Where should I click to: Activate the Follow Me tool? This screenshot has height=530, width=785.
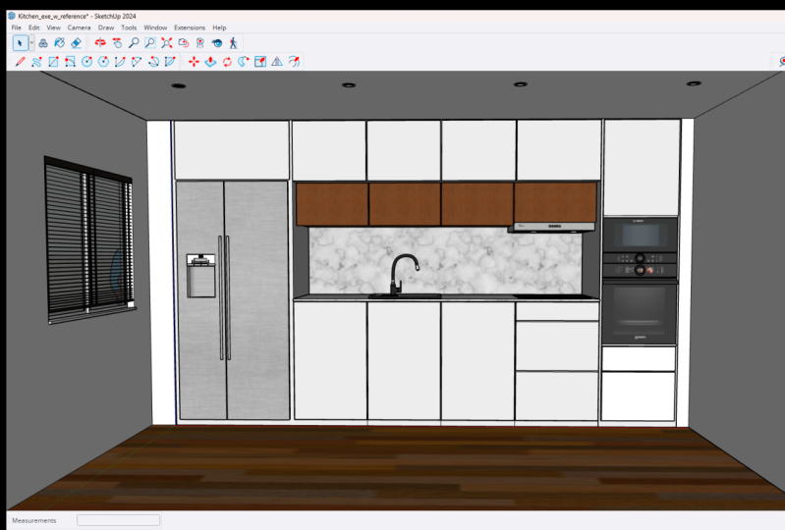pyautogui.click(x=244, y=62)
